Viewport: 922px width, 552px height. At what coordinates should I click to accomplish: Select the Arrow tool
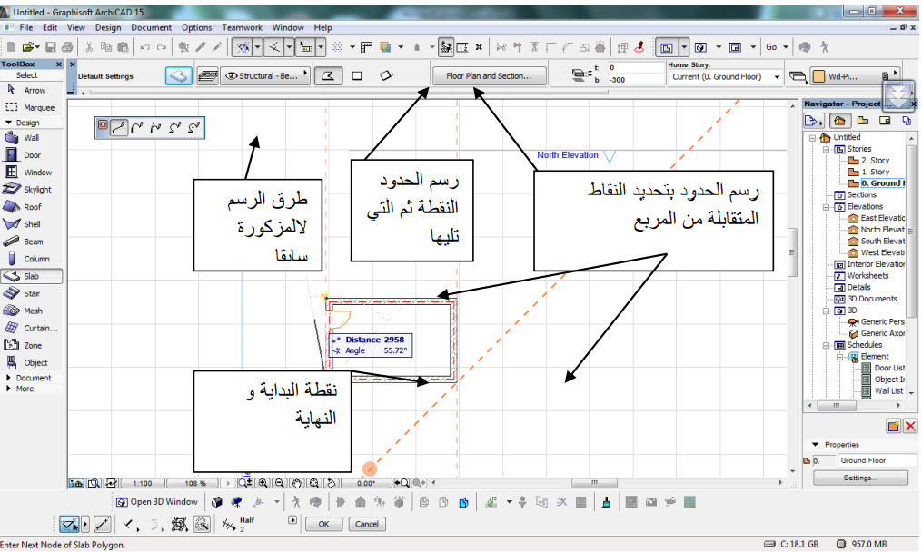click(34, 90)
